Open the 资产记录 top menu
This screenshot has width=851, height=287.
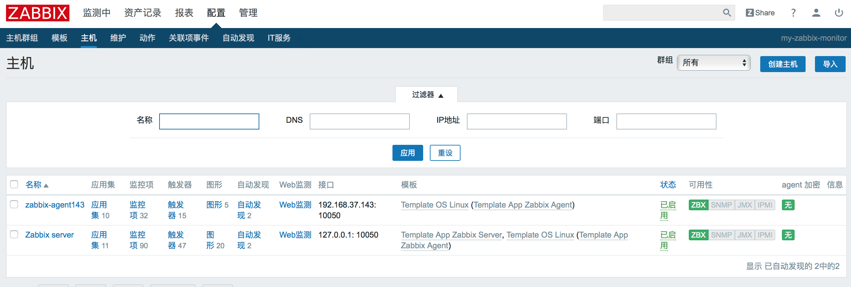pyautogui.click(x=143, y=13)
